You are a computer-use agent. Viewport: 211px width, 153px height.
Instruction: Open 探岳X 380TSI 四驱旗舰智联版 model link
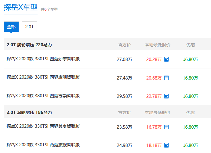pyautogui.click(x=43, y=77)
